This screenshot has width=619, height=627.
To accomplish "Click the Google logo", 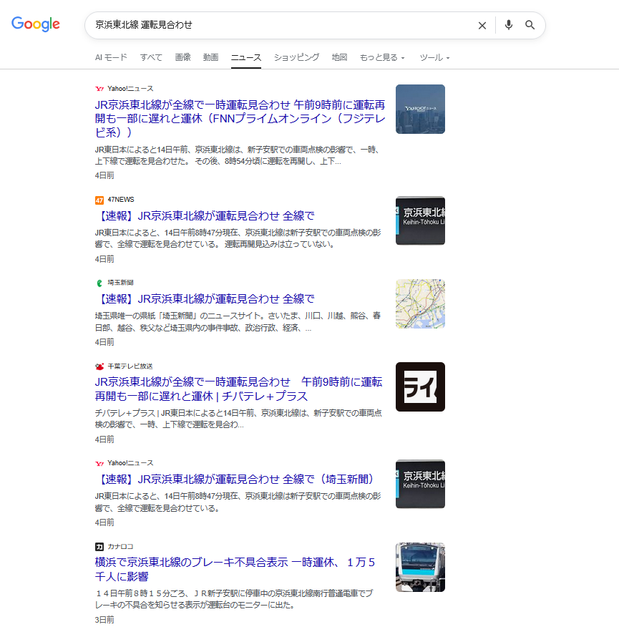I will (x=36, y=24).
